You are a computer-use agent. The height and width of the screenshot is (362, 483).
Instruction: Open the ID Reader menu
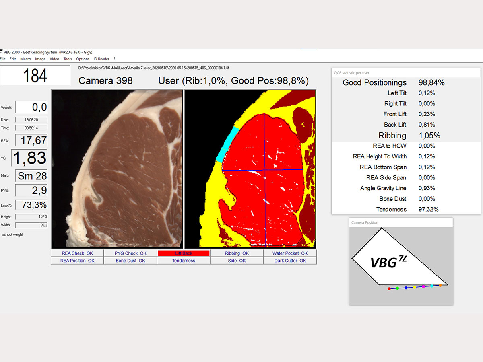[101, 59]
